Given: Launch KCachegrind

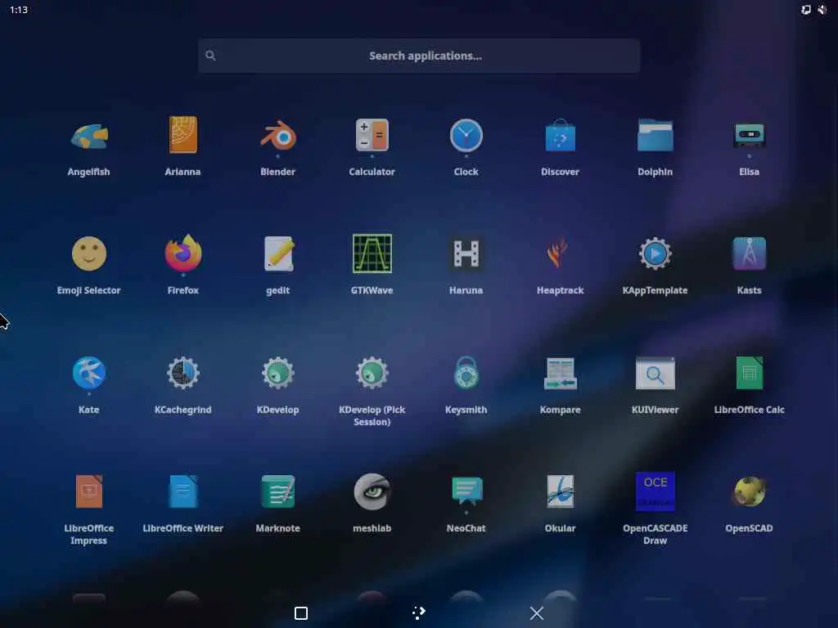Looking at the screenshot, I should point(182,373).
